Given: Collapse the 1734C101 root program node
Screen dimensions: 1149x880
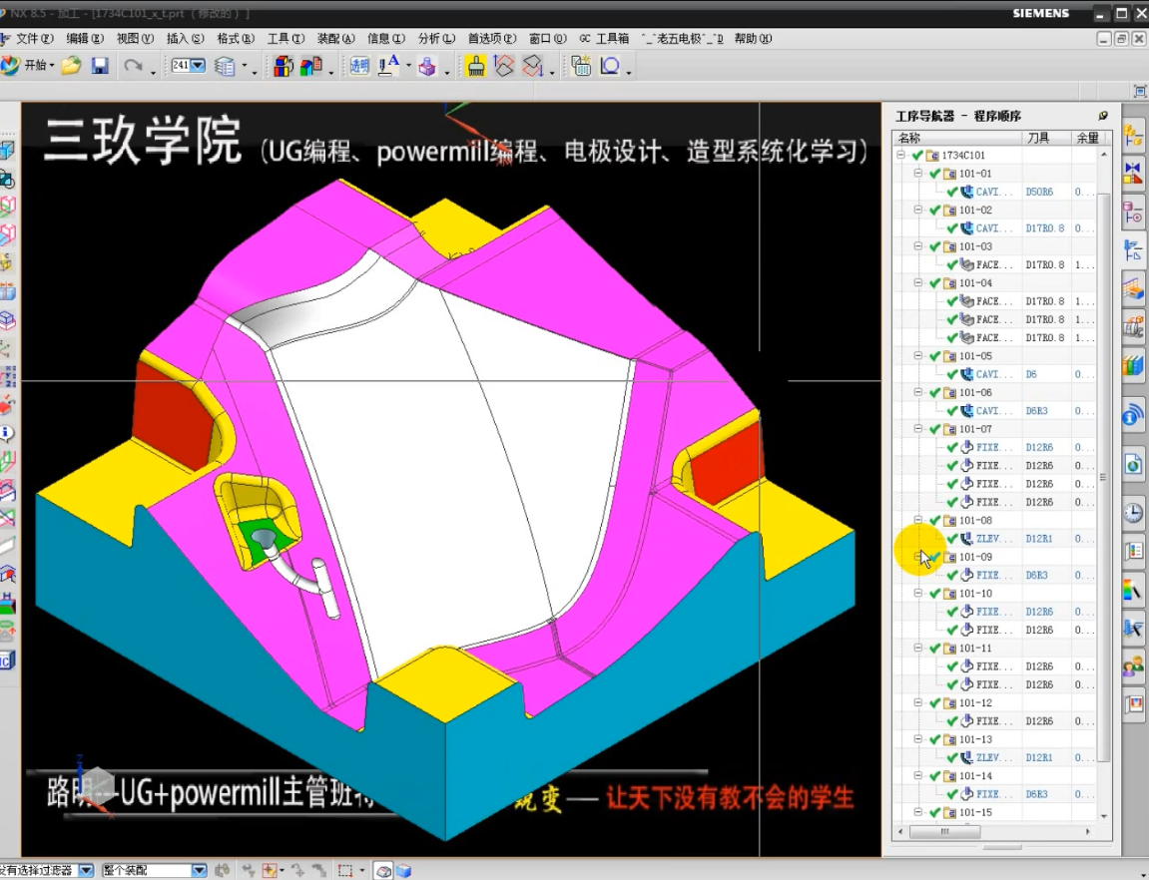Looking at the screenshot, I should (901, 156).
